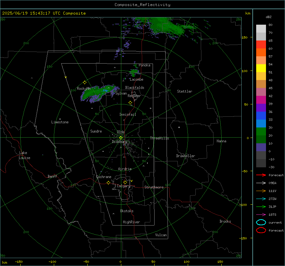Click the Limestone label on the map
285x266 pixels.
[60, 122]
